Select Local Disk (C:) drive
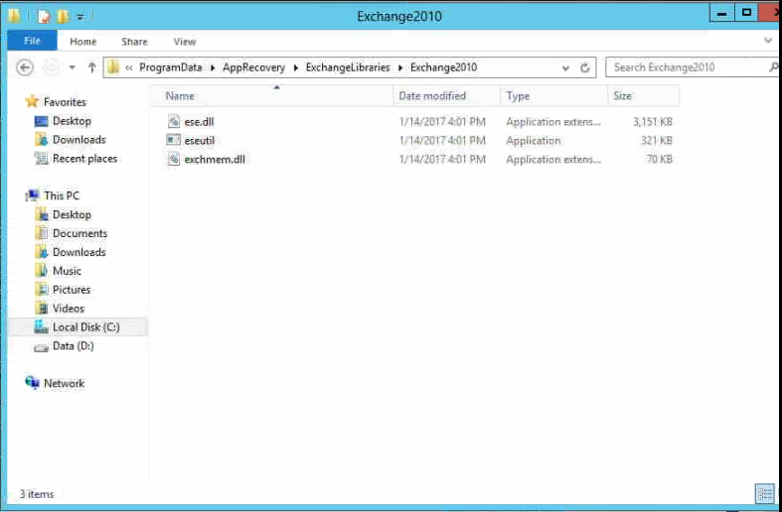This screenshot has height=512, width=782. [x=77, y=326]
